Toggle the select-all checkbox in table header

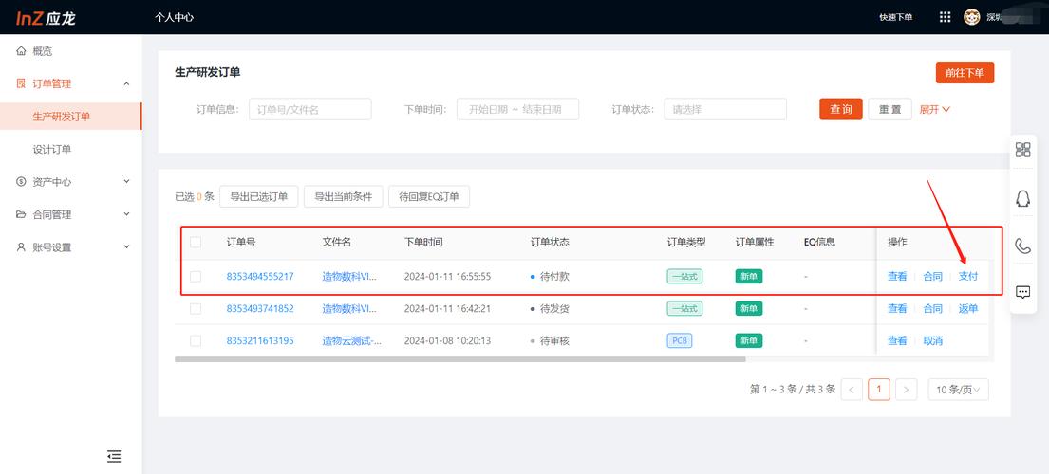click(196, 243)
